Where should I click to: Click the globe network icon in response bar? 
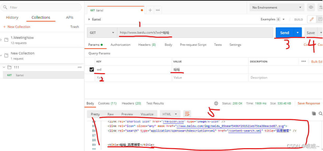click(x=216, y=103)
